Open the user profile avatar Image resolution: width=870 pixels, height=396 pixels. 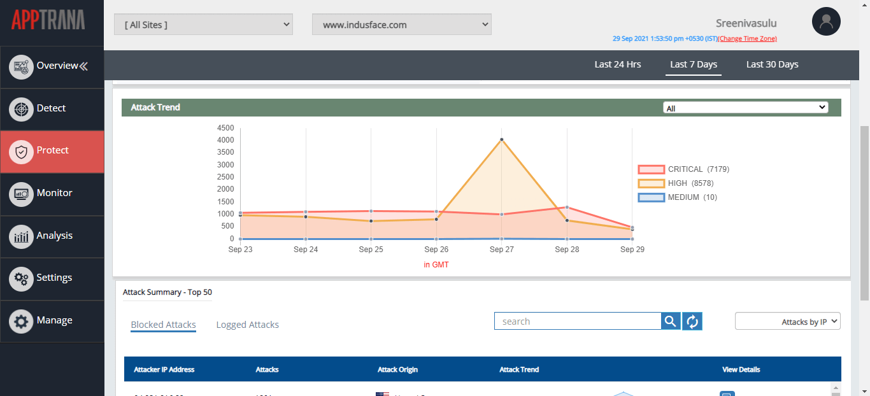(826, 22)
